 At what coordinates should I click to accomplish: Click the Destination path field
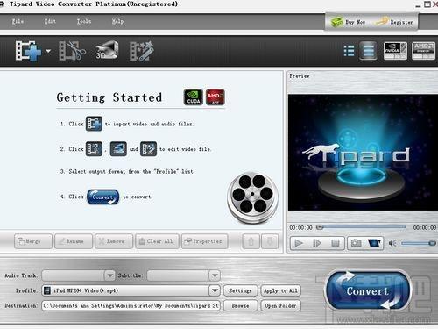coord(131,305)
